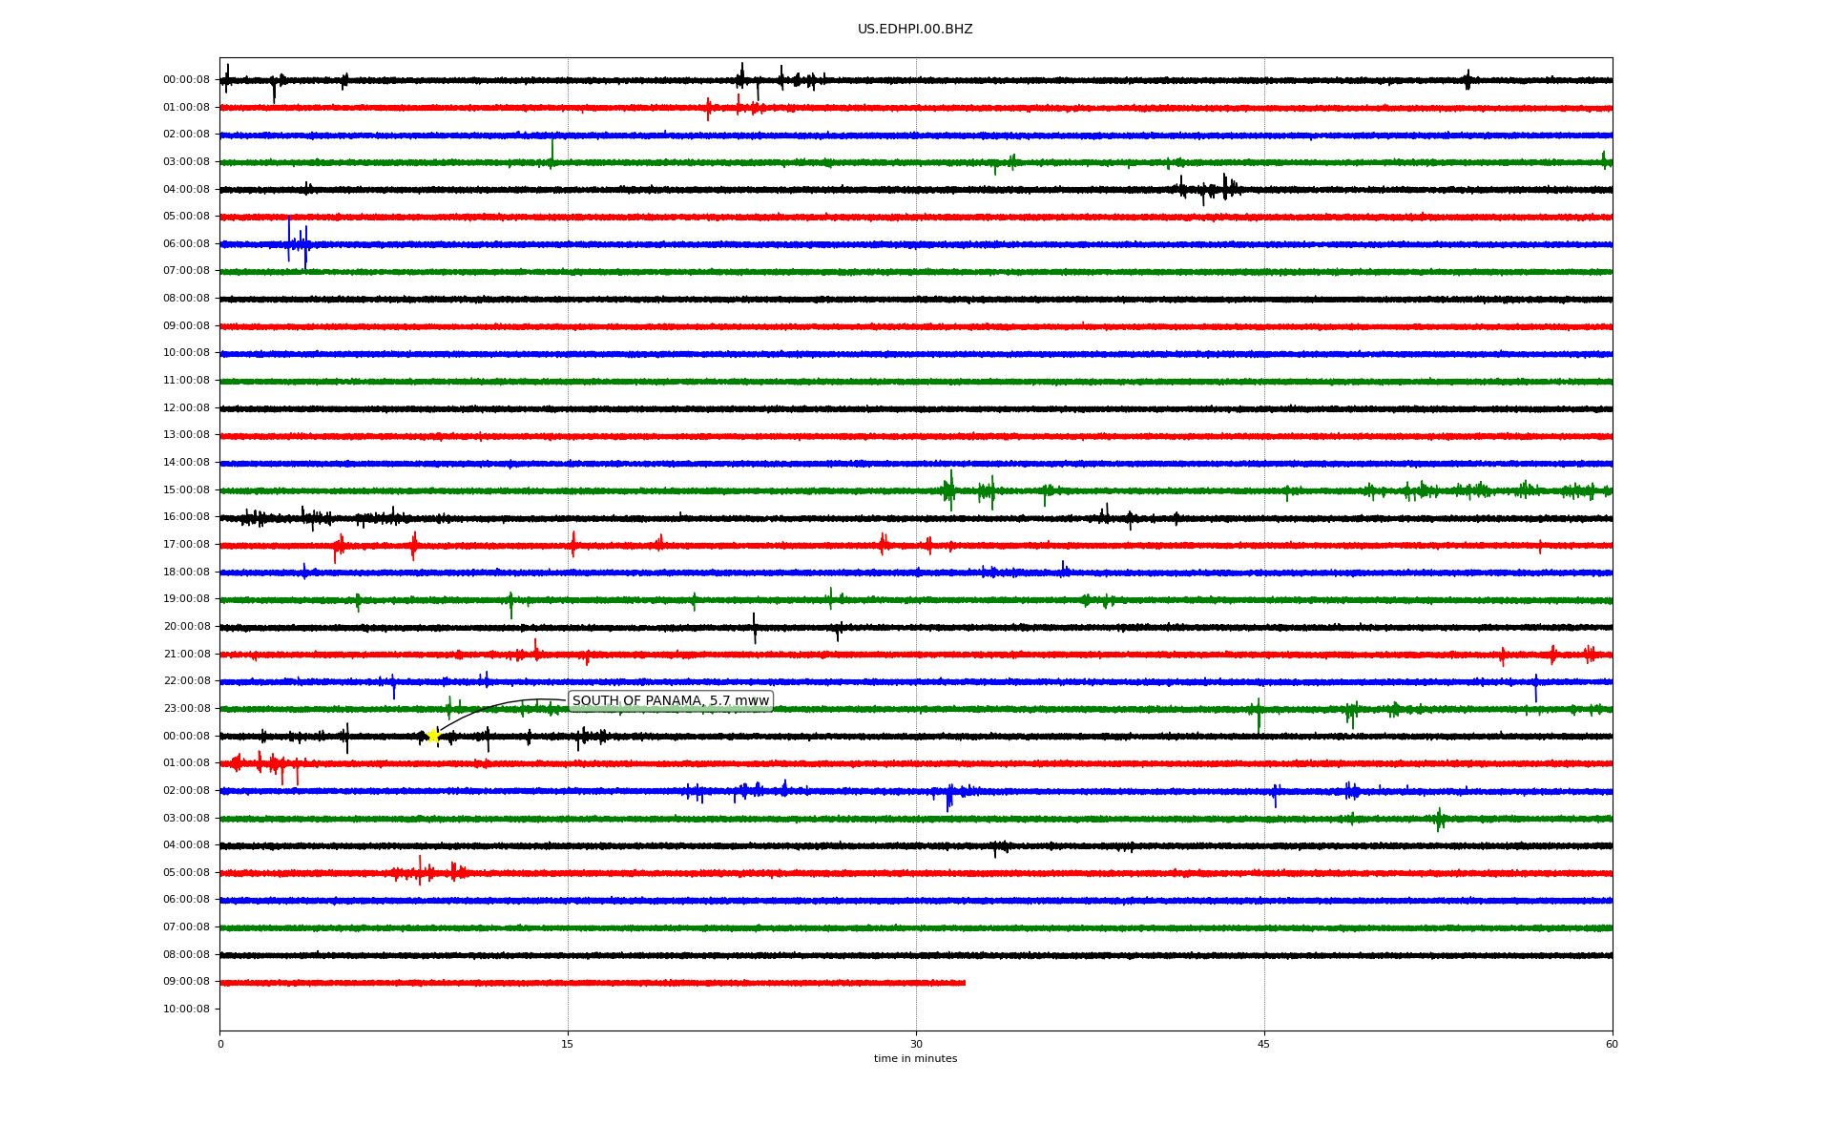Select the 21:00:08 time label
Screen dimensions: 1832x1145
(x=186, y=655)
